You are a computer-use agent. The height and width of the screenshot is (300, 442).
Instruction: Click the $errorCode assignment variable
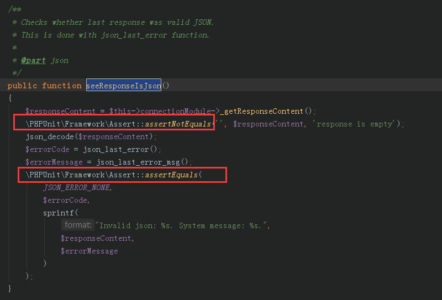pos(48,149)
